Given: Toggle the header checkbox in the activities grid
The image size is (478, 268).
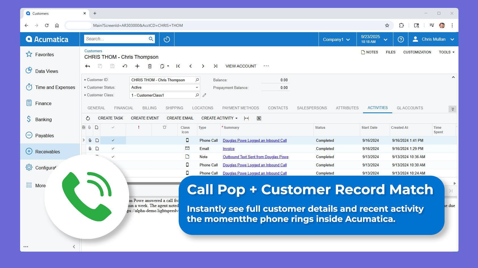Looking at the screenshot, I should [x=113, y=128].
